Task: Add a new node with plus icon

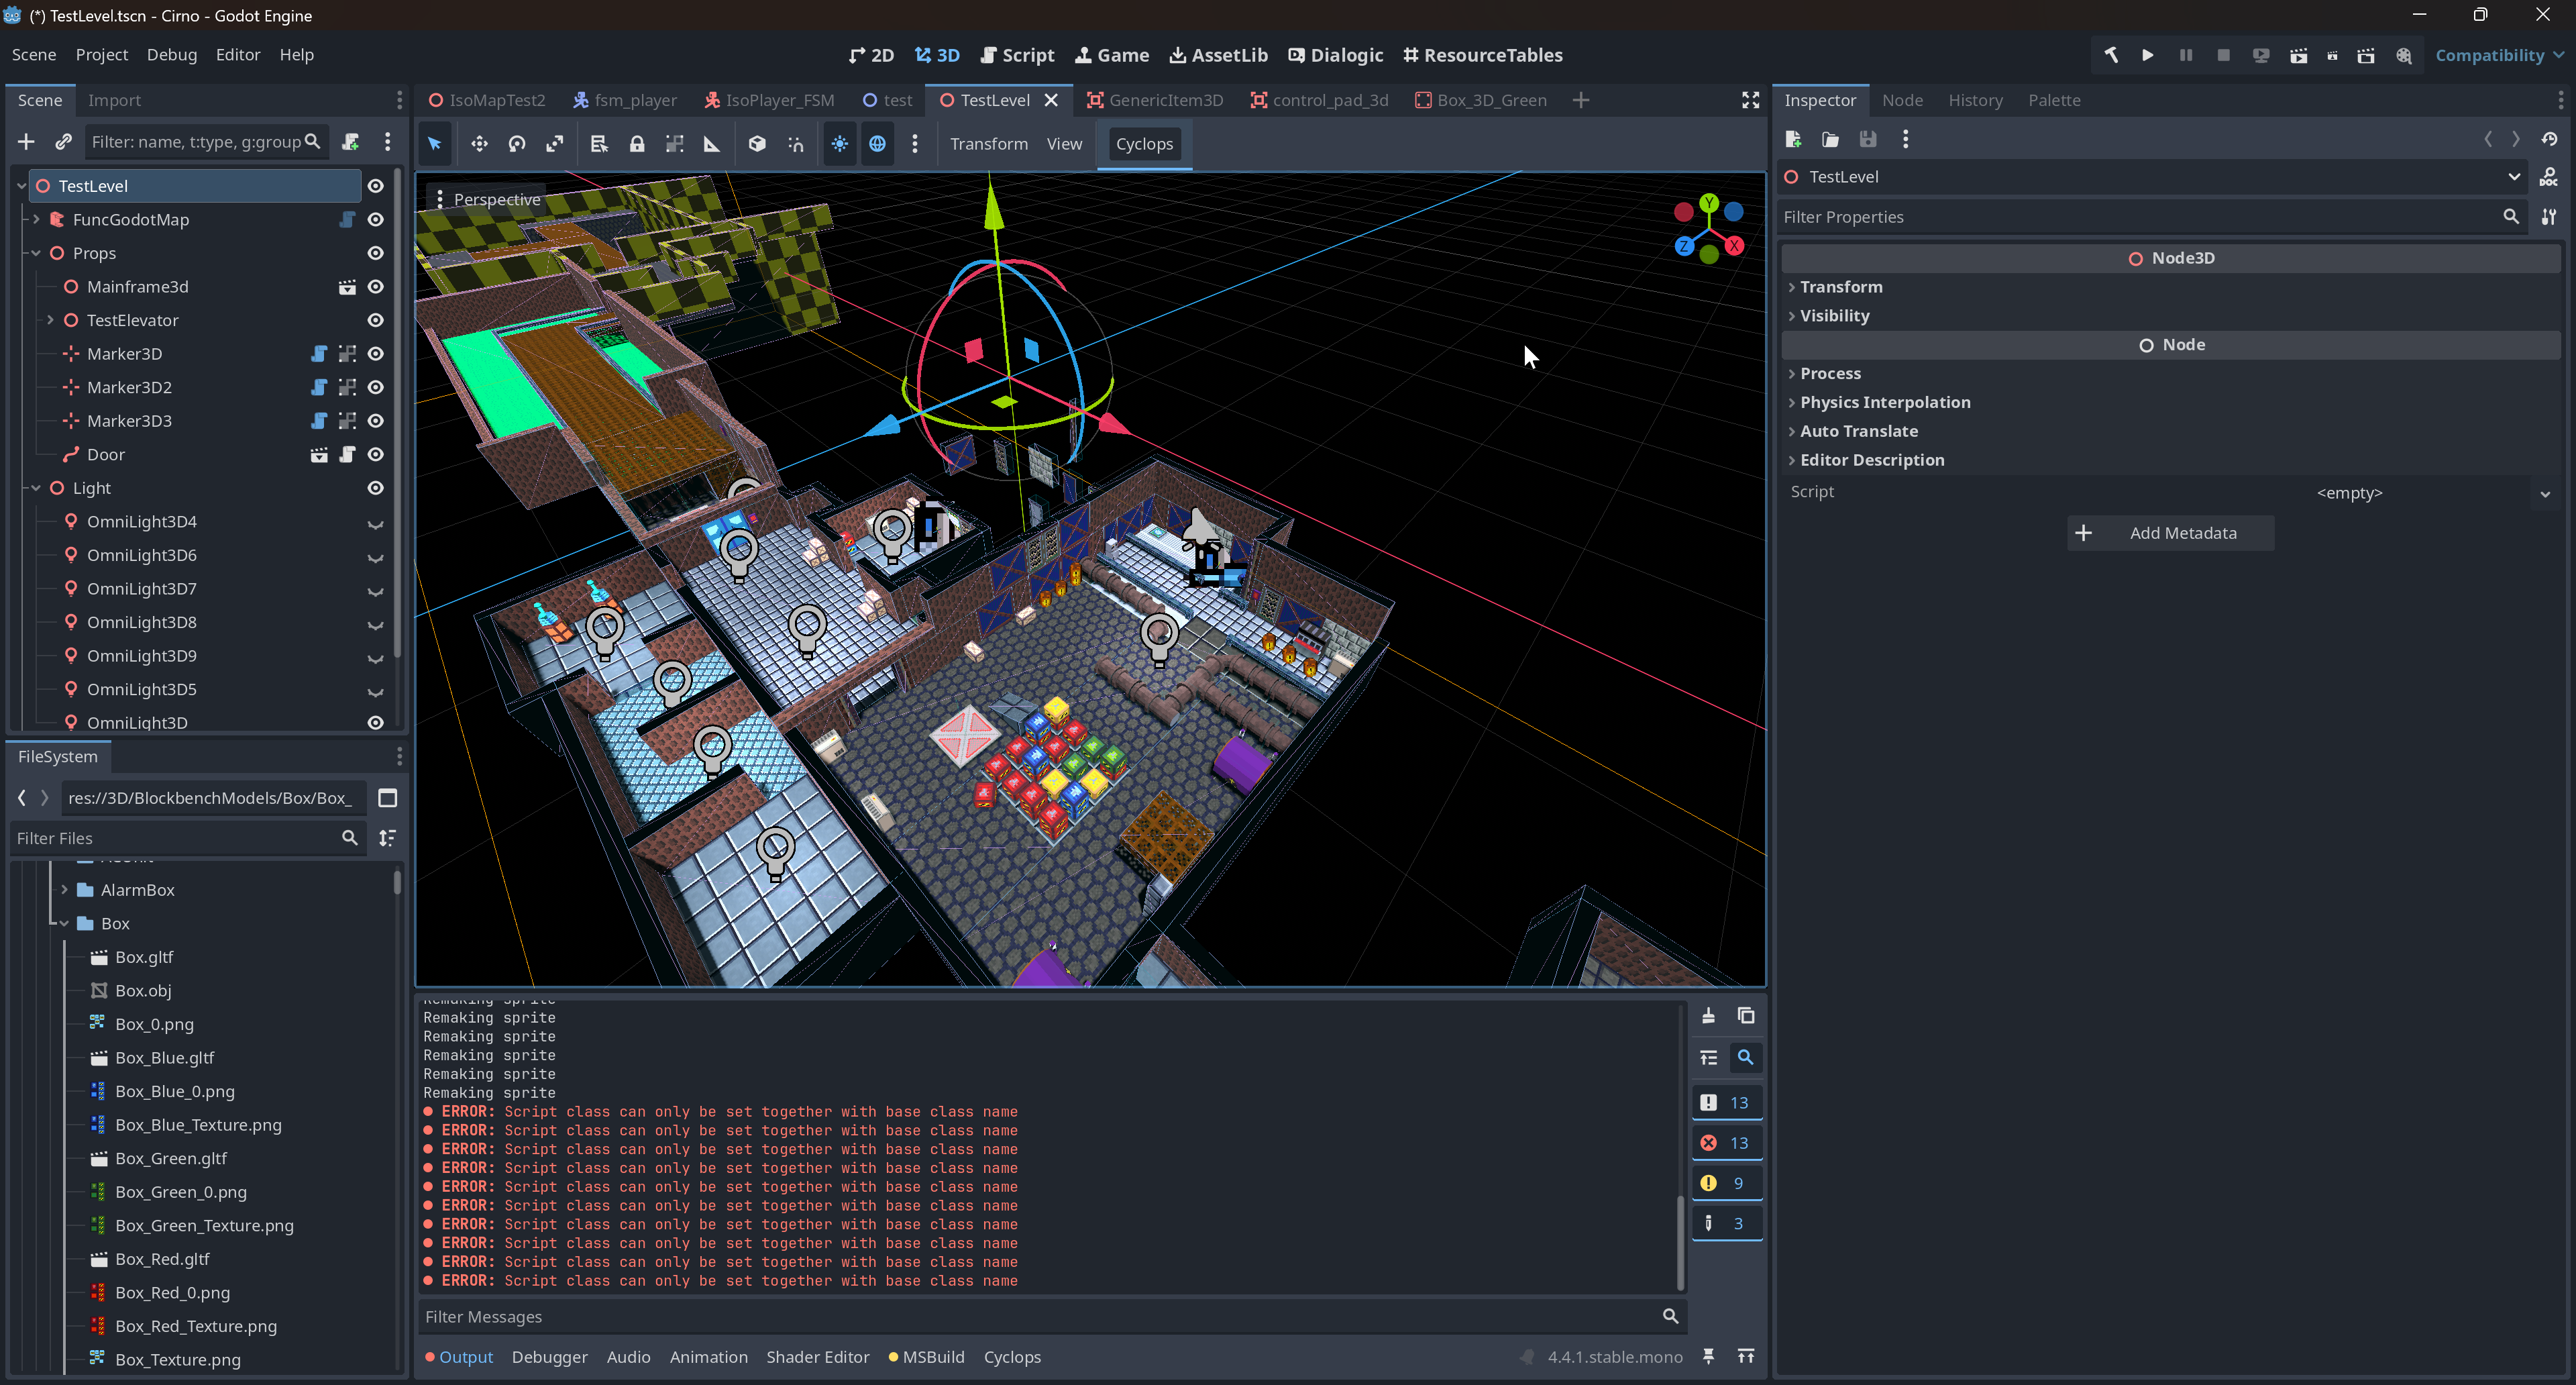Action: (26, 142)
